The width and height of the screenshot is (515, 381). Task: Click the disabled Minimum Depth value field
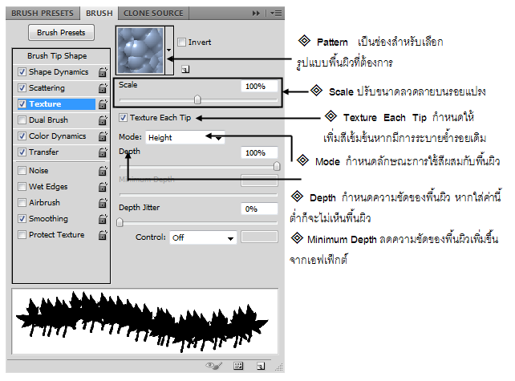tap(259, 180)
